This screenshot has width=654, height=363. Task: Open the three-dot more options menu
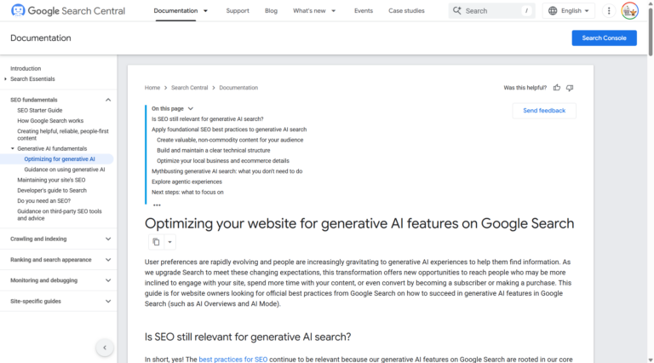click(609, 11)
